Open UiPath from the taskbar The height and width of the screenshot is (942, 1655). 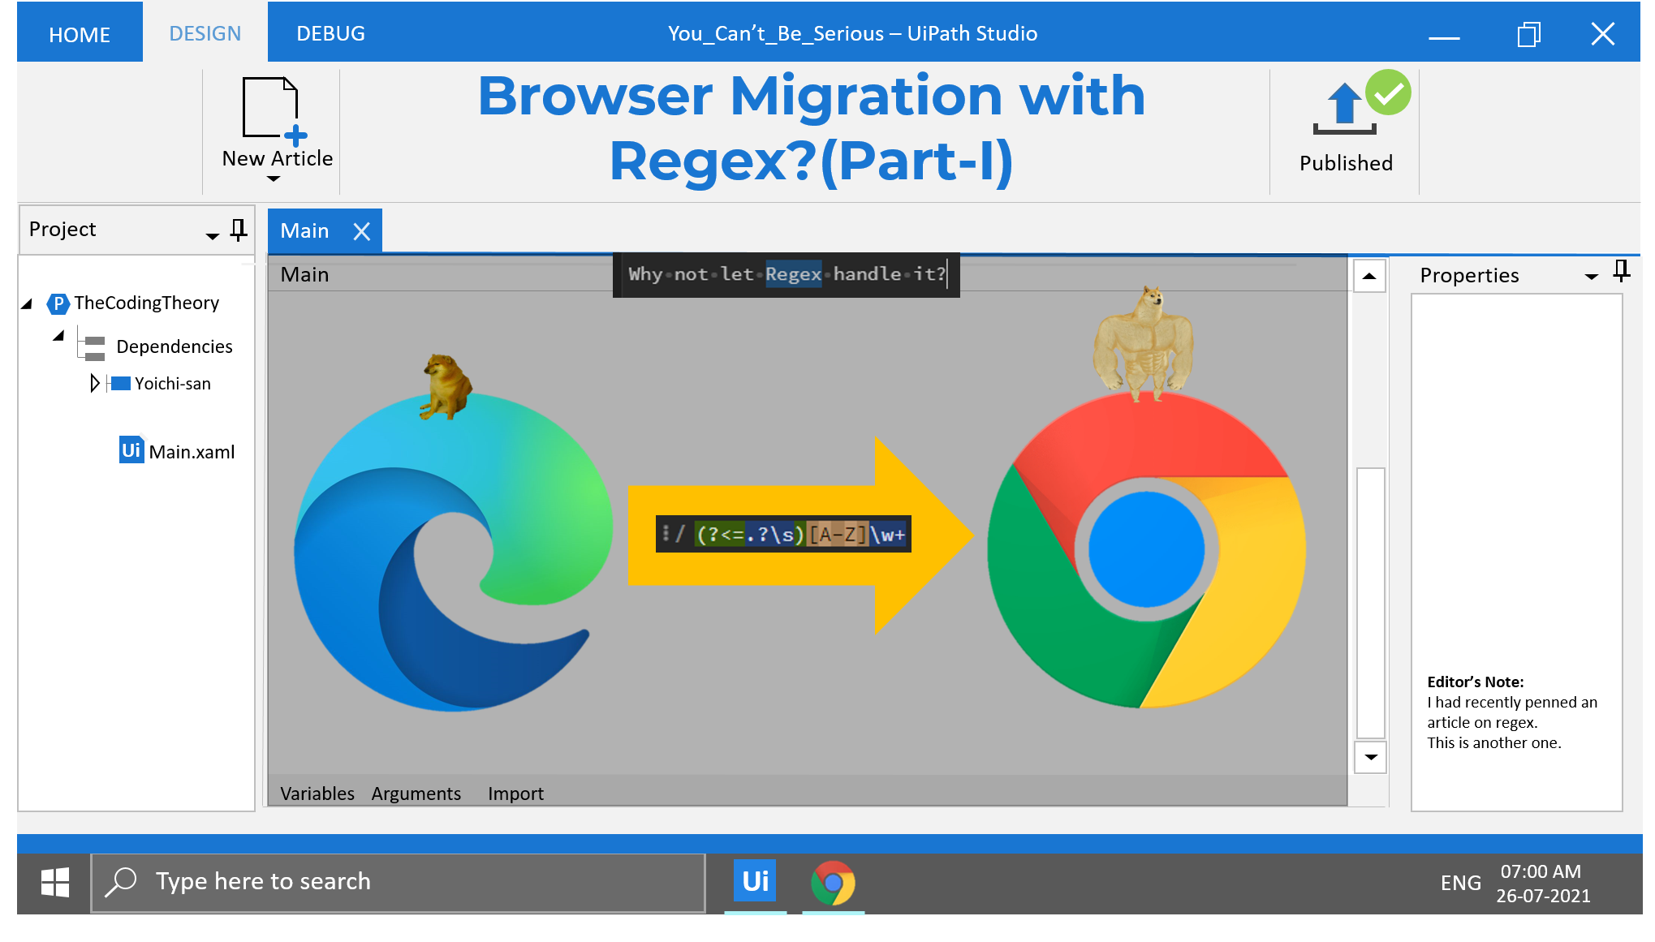755,881
